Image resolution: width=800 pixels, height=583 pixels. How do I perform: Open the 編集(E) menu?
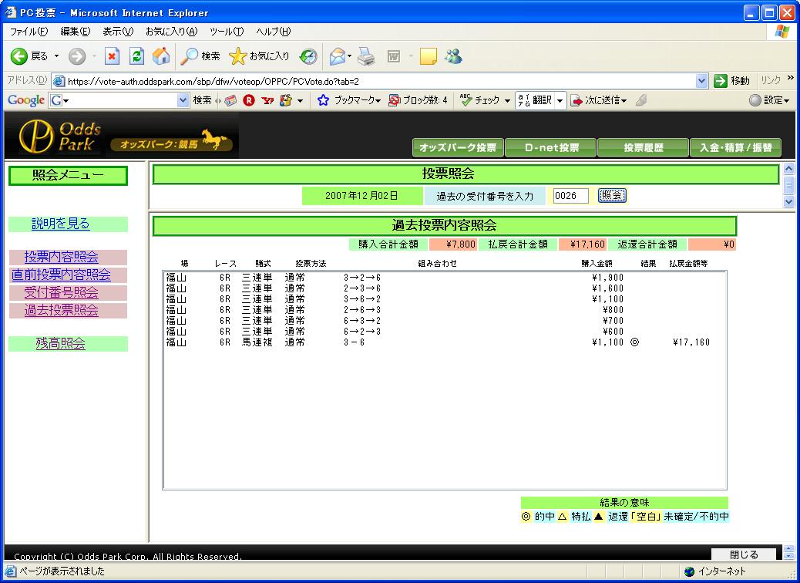76,32
